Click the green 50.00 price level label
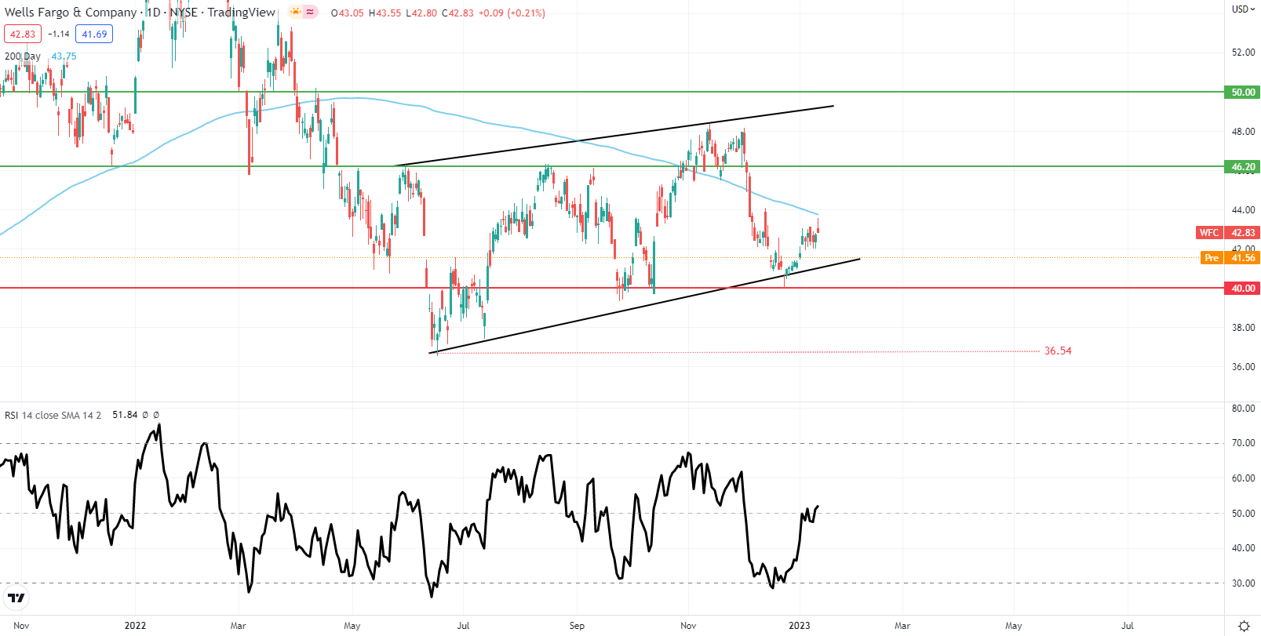 click(x=1242, y=92)
